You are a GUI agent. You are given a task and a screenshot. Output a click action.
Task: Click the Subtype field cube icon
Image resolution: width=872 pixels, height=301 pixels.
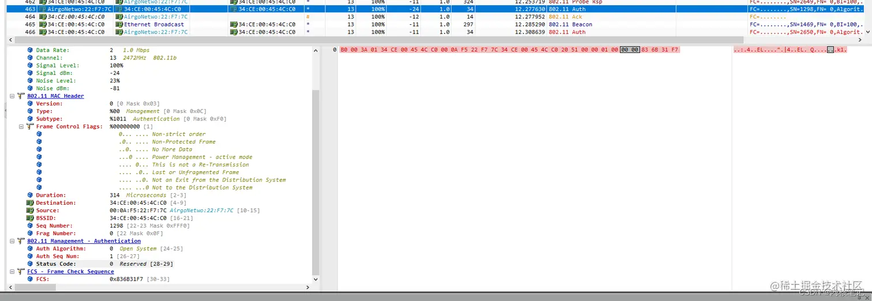point(31,119)
